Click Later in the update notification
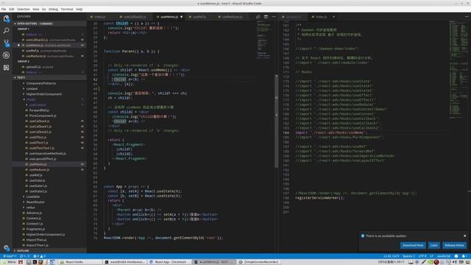Screen dimensions: 471x265 (x=433, y=245)
